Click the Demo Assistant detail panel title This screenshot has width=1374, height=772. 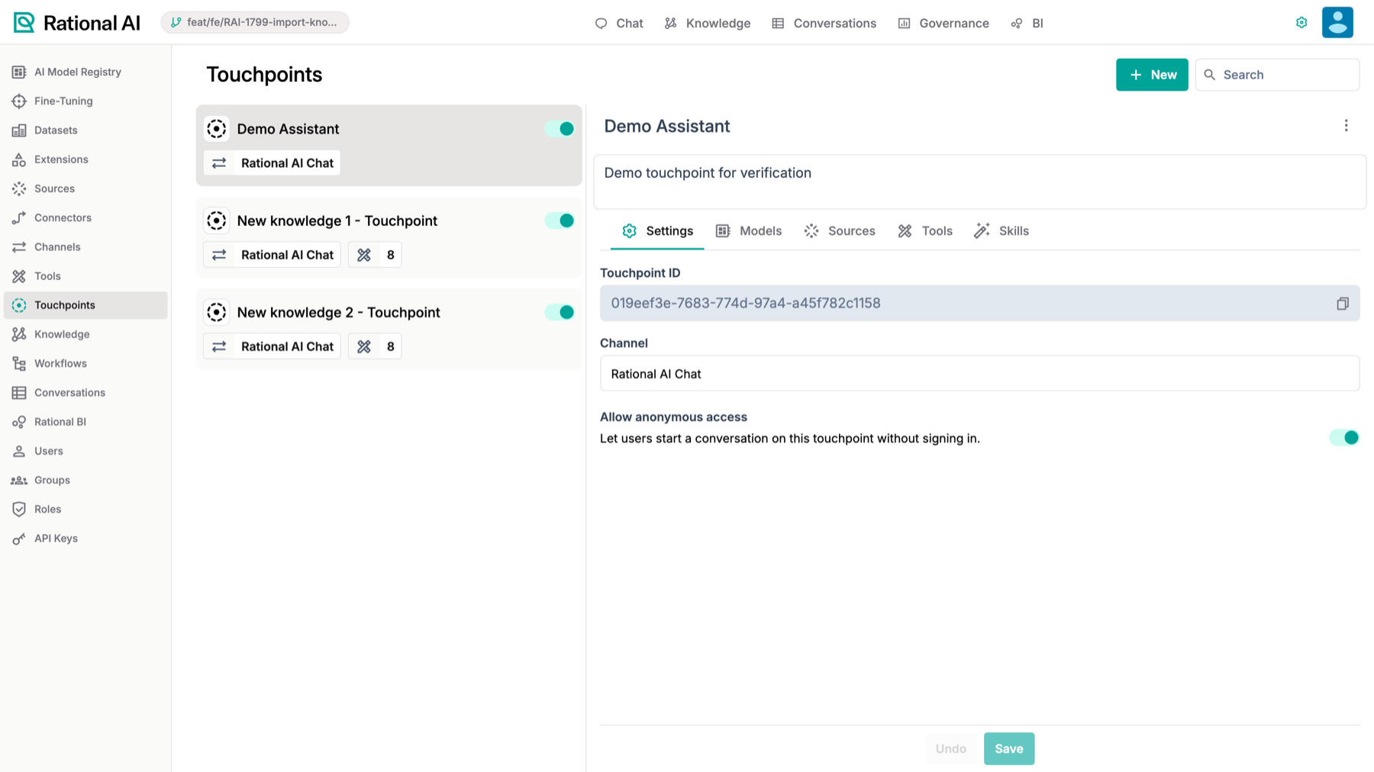click(x=667, y=127)
